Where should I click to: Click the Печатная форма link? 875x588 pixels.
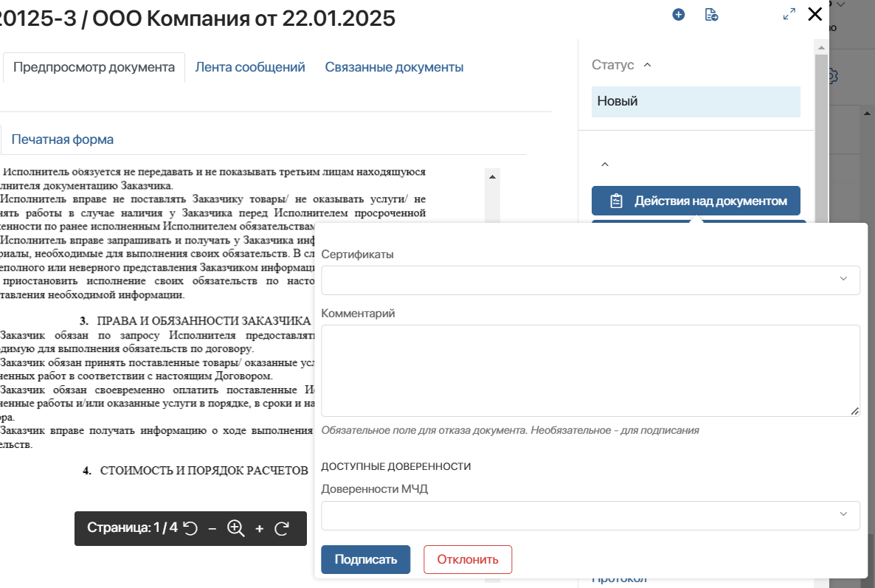pos(62,139)
